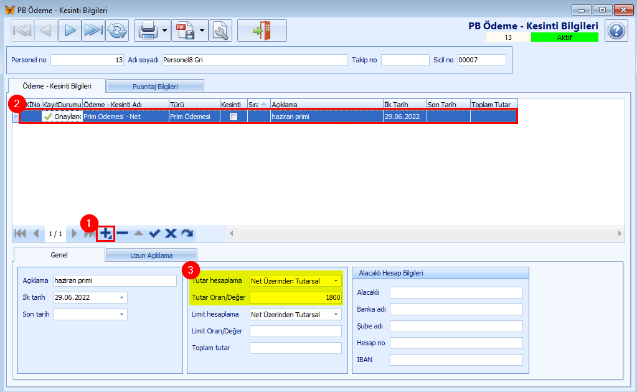Click the Toplam Tutar column header

[494, 105]
